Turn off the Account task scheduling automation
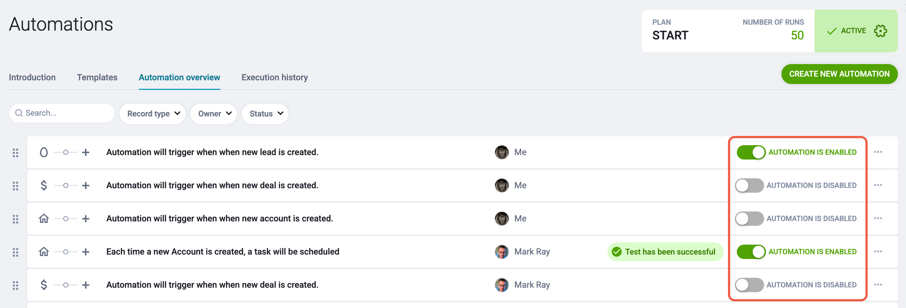906x308 pixels. pyautogui.click(x=751, y=252)
